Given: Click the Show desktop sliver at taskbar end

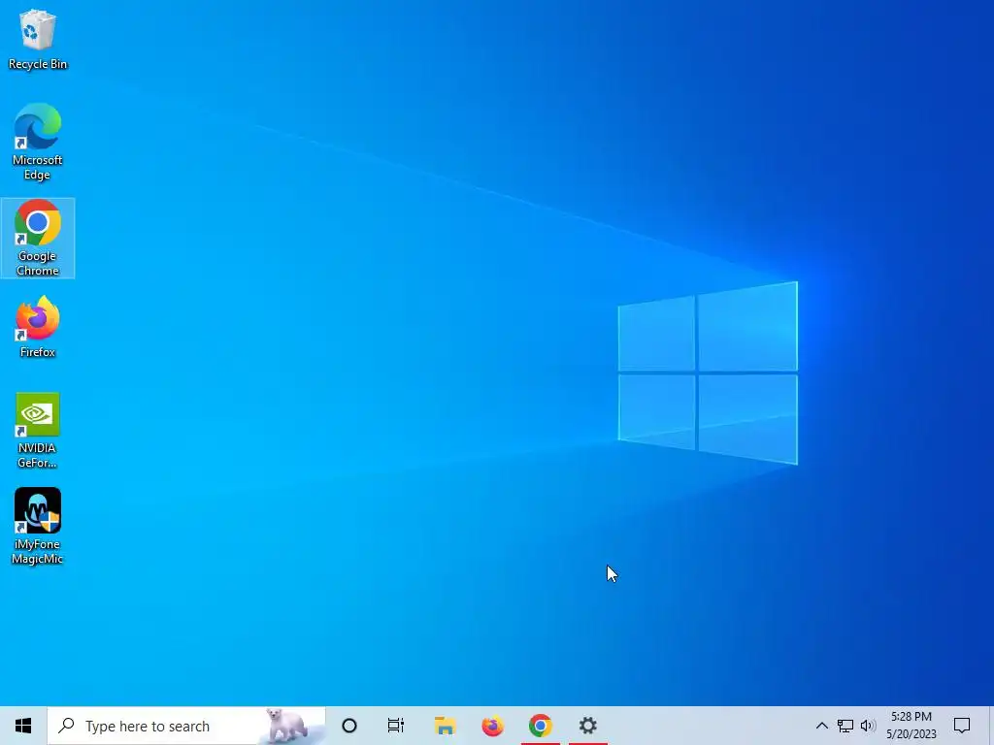Looking at the screenshot, I should pyautogui.click(x=991, y=726).
